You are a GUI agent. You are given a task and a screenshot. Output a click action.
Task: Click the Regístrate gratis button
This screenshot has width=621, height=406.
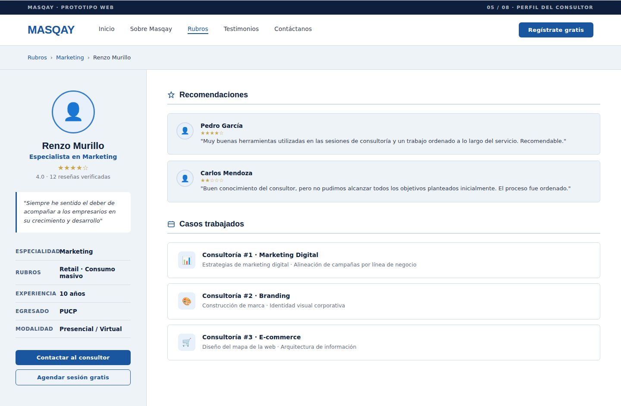coord(556,30)
